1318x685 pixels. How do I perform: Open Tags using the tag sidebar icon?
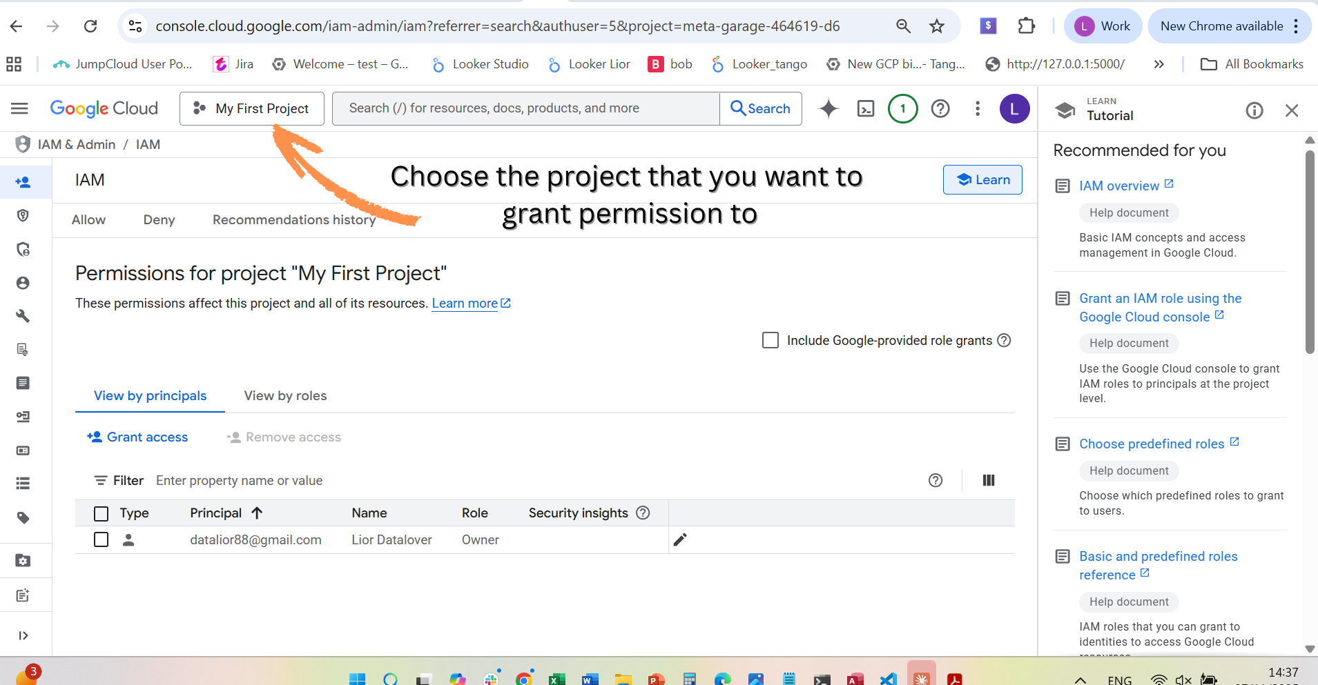[23, 517]
